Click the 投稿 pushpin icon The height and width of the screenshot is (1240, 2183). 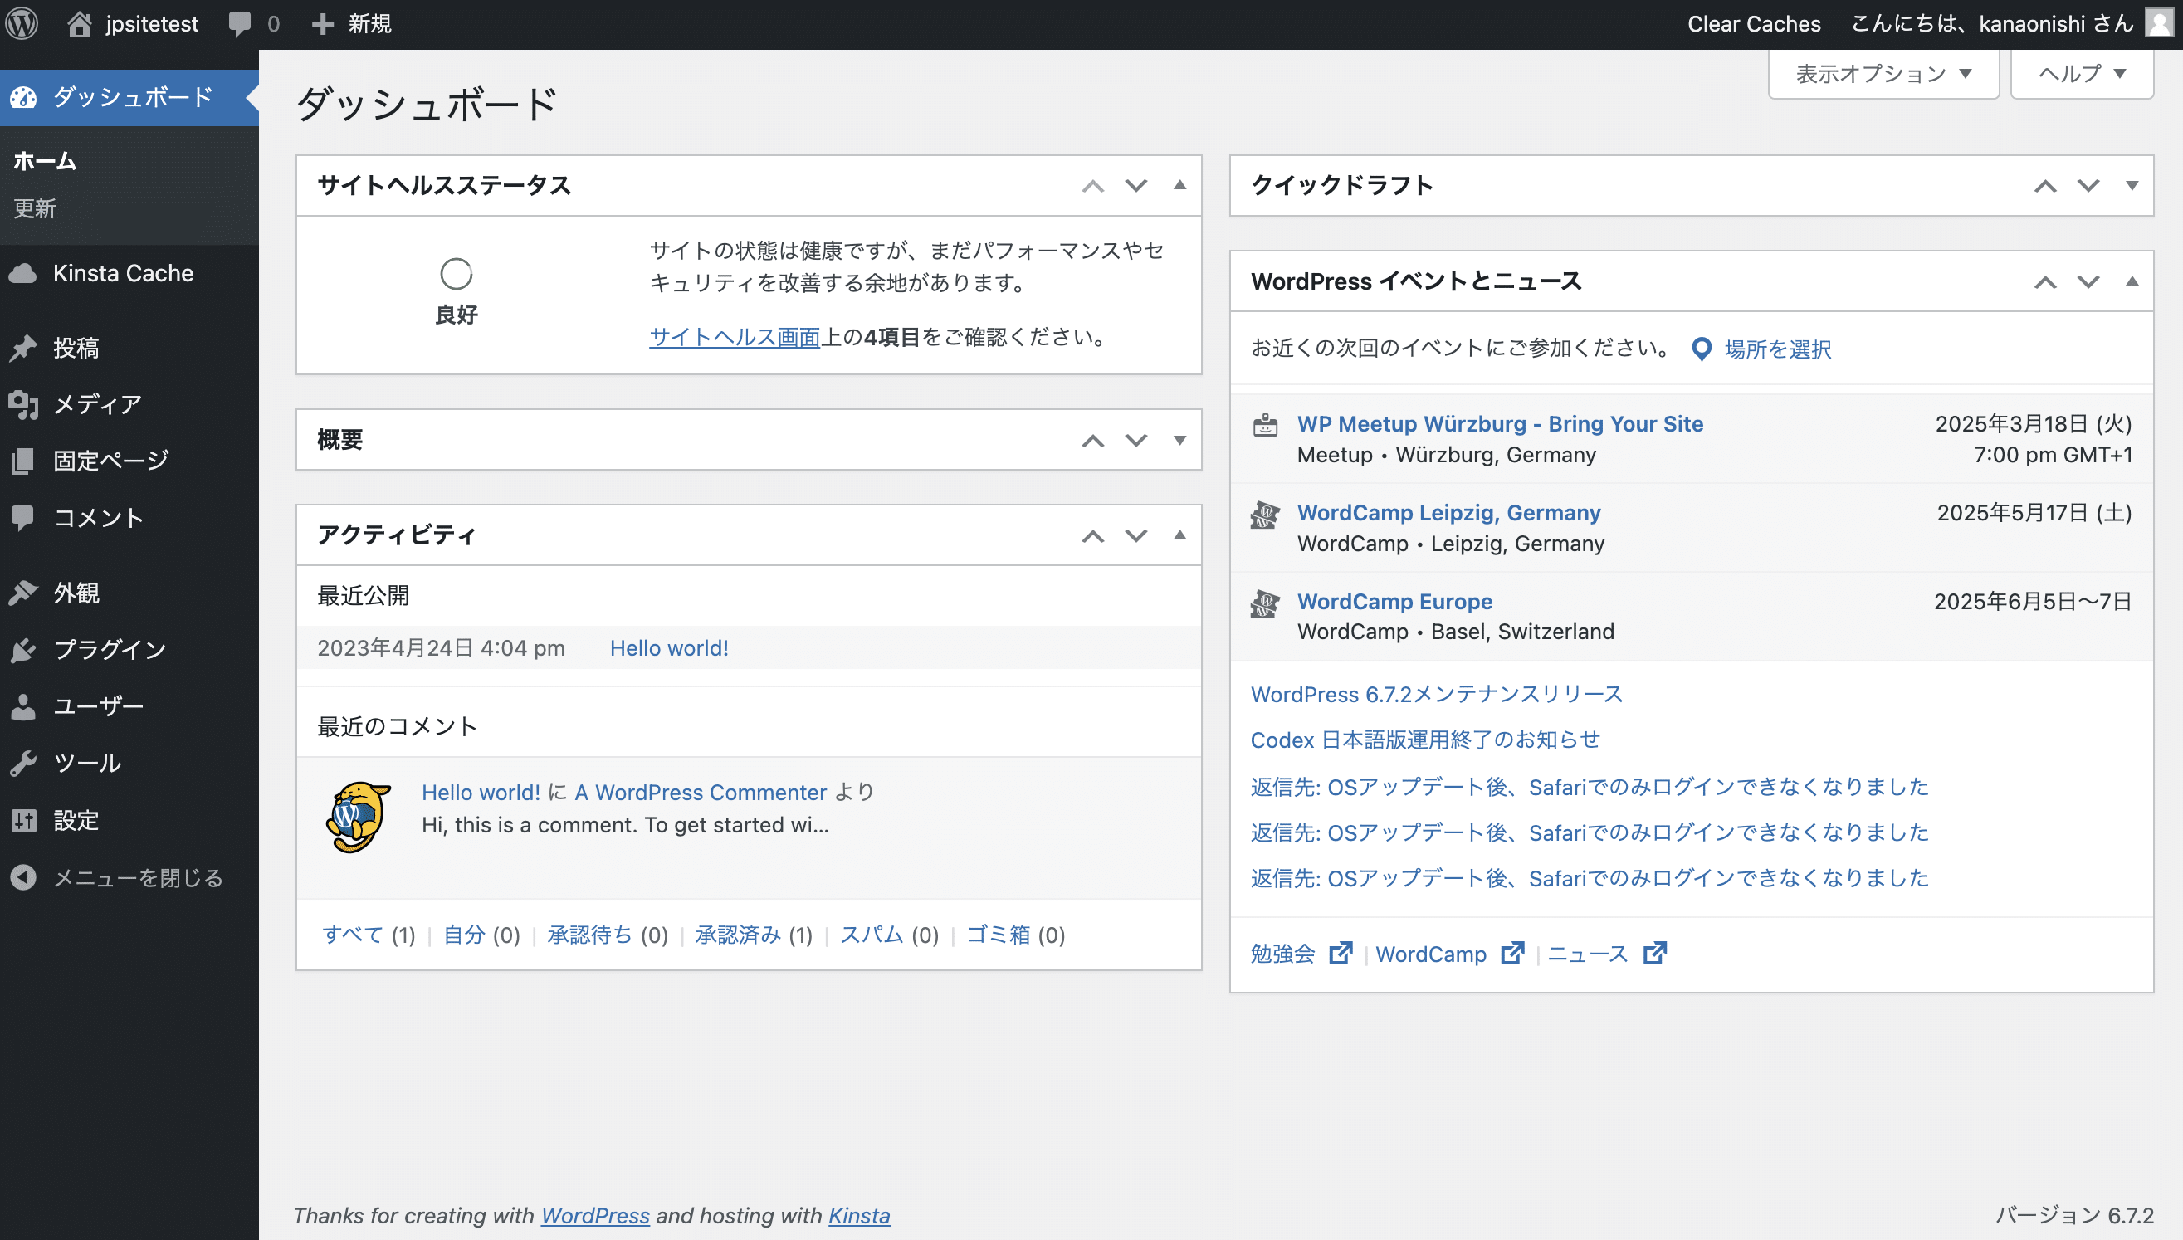pyautogui.click(x=24, y=348)
